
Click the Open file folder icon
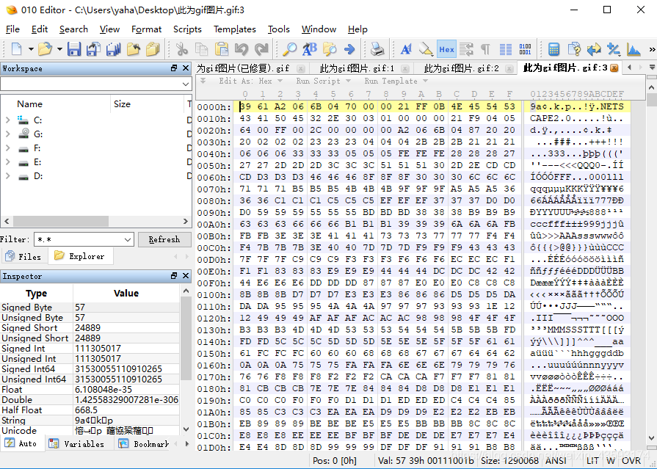[x=45, y=49]
